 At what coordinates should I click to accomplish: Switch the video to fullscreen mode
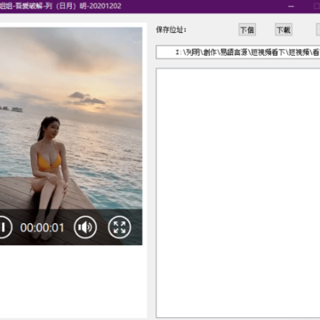pyautogui.click(x=119, y=228)
